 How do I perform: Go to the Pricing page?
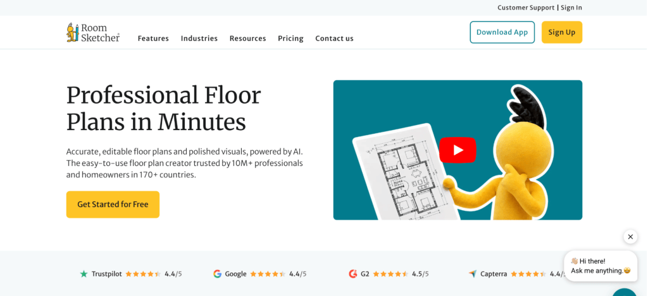[x=290, y=38]
